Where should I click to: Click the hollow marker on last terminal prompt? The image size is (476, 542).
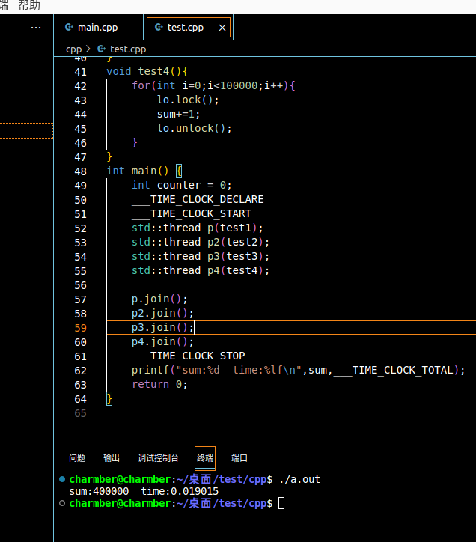coord(61,504)
